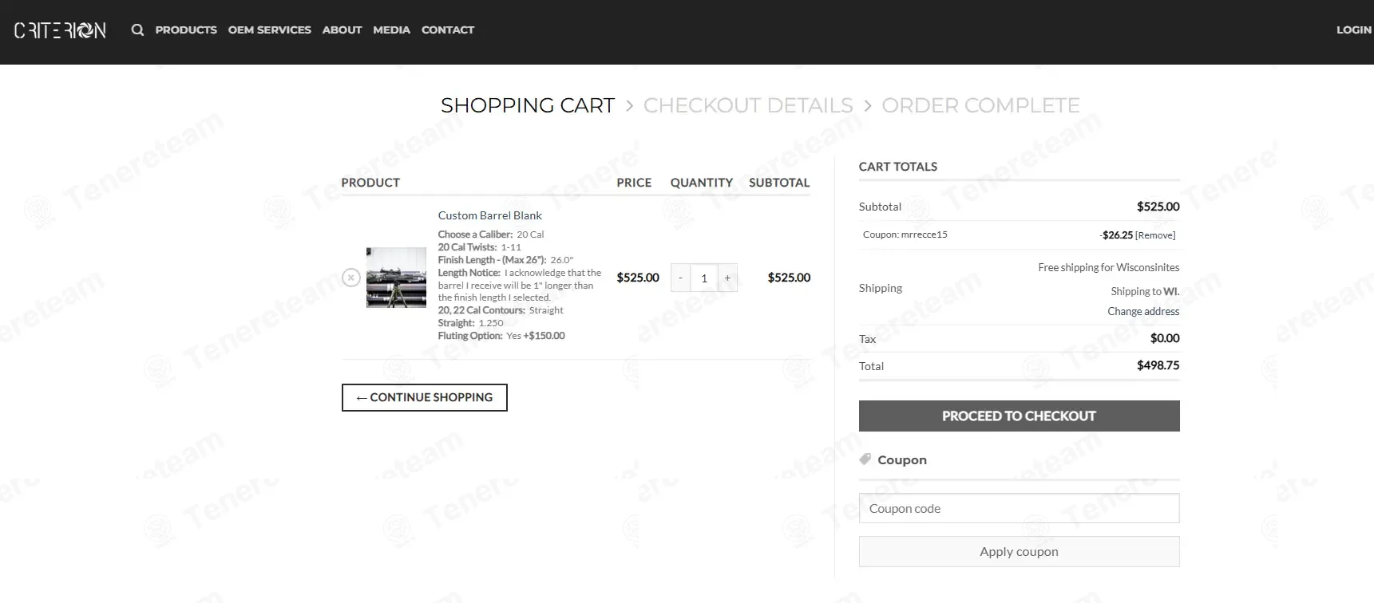
Task: Click the quantity number field
Action: click(x=703, y=278)
